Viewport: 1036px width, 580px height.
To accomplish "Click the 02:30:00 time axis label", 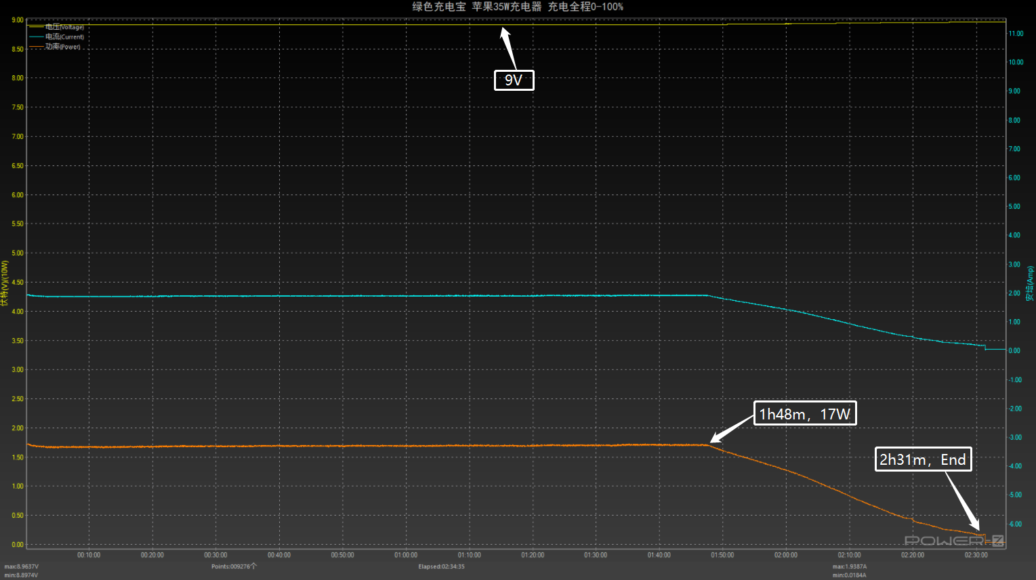I will click(976, 555).
